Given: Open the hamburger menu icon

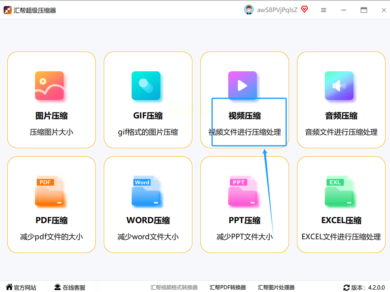Looking at the screenshot, I should click(x=323, y=10).
